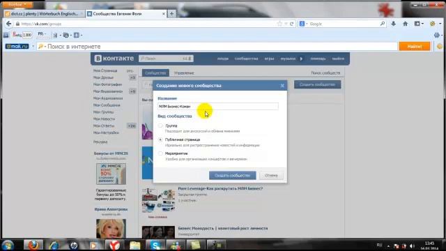Viewport: 446px width, 251px height.
Task: Open Firefox from the taskbar
Action: click(x=33, y=245)
